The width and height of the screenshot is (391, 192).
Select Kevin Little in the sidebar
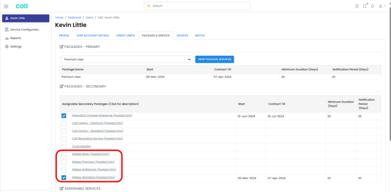coord(26,18)
